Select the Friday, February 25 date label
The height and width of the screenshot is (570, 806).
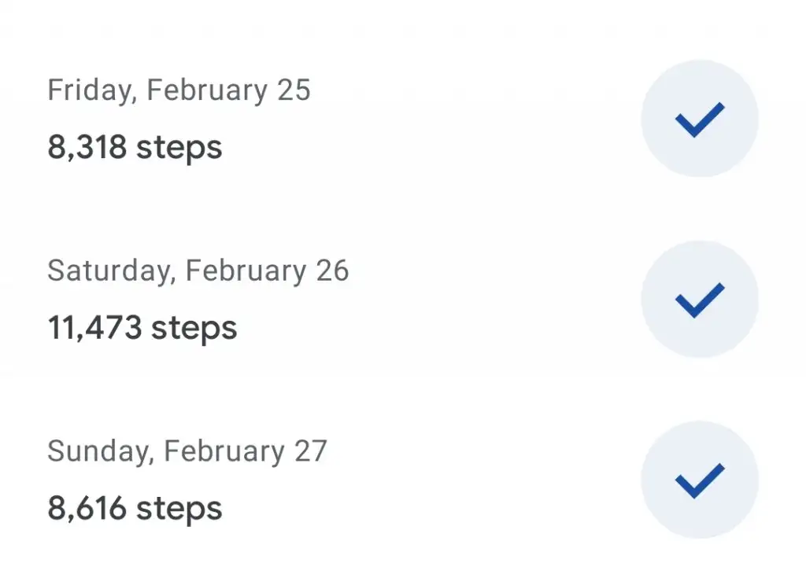(179, 90)
